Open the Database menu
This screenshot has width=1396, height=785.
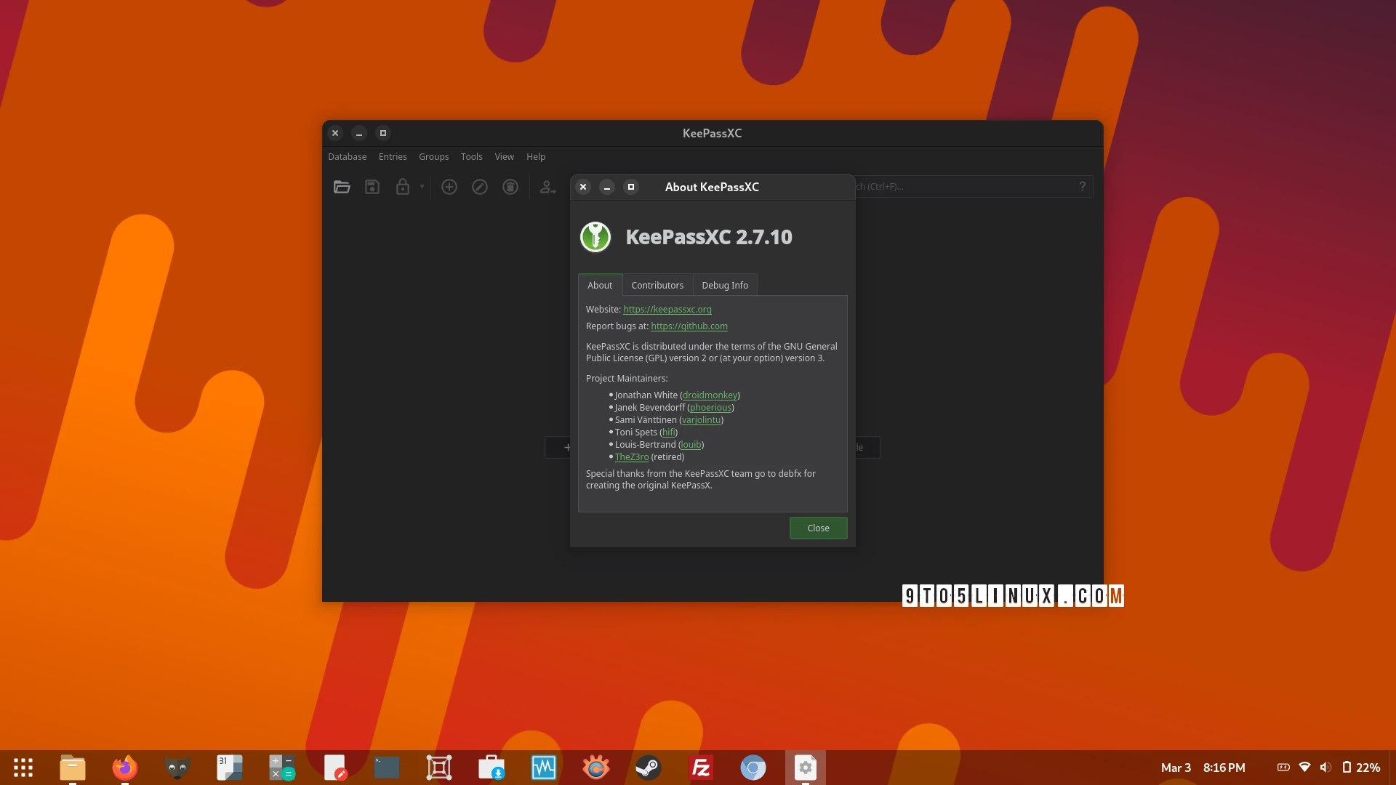coord(347,157)
